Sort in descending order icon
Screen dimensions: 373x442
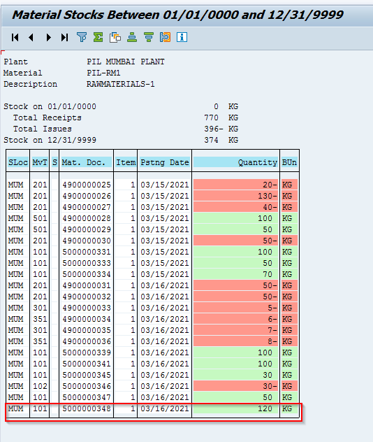[148, 37]
